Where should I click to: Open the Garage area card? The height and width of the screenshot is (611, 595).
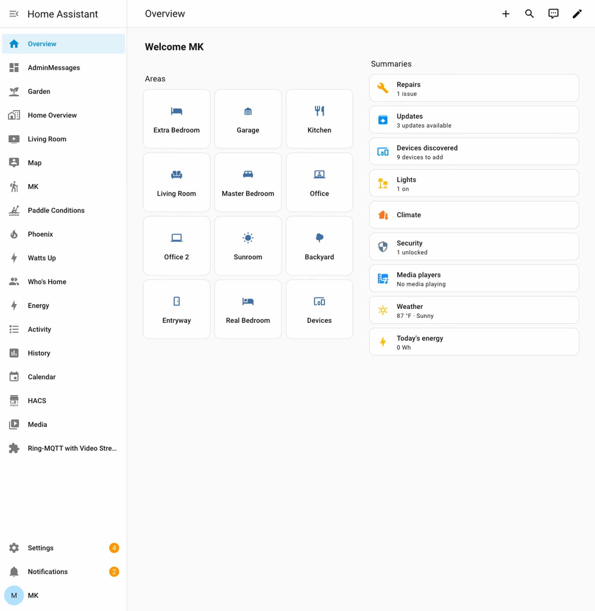(x=248, y=119)
